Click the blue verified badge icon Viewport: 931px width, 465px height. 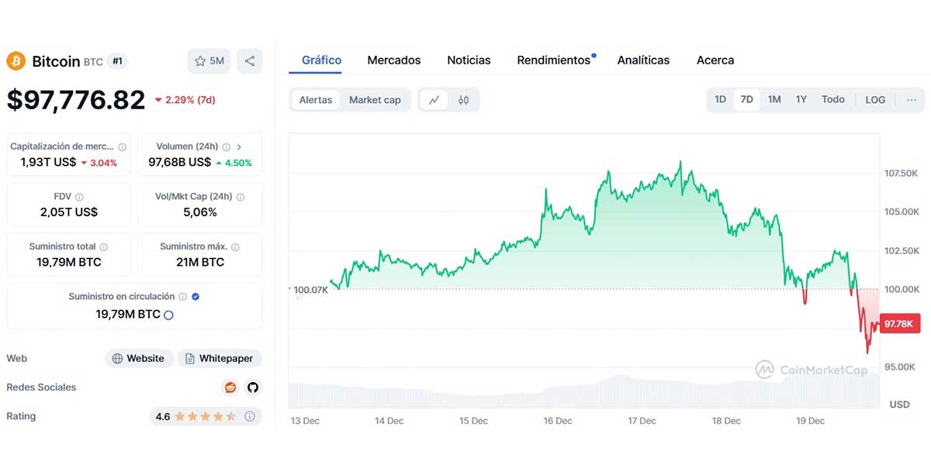196,297
